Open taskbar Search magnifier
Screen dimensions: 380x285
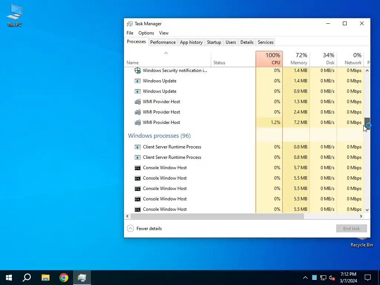point(27,278)
